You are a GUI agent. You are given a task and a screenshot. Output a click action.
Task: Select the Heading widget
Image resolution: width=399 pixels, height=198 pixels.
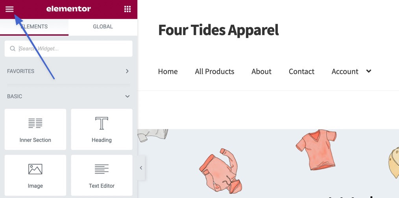[102, 130]
